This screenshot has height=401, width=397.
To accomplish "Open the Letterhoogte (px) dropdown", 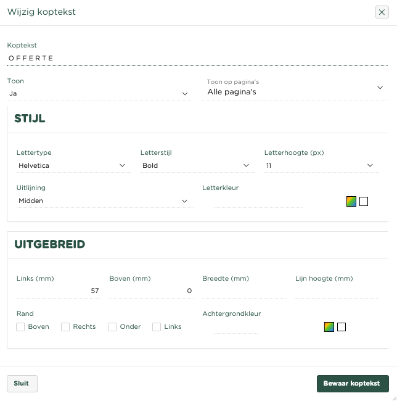I will click(320, 165).
